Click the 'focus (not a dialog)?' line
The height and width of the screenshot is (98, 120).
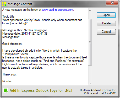coord(15,23)
